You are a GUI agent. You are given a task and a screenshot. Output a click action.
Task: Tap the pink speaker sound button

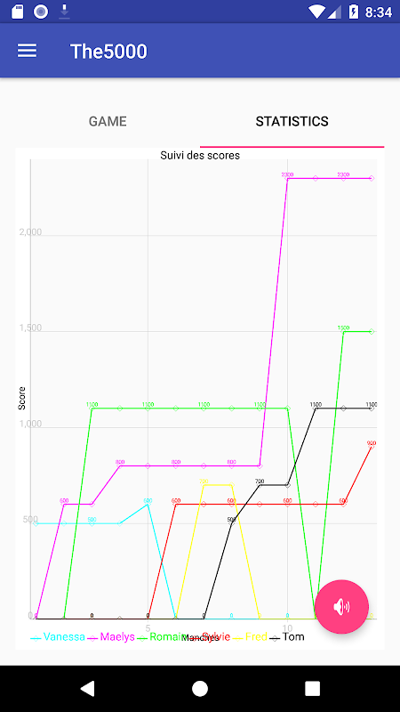341,606
